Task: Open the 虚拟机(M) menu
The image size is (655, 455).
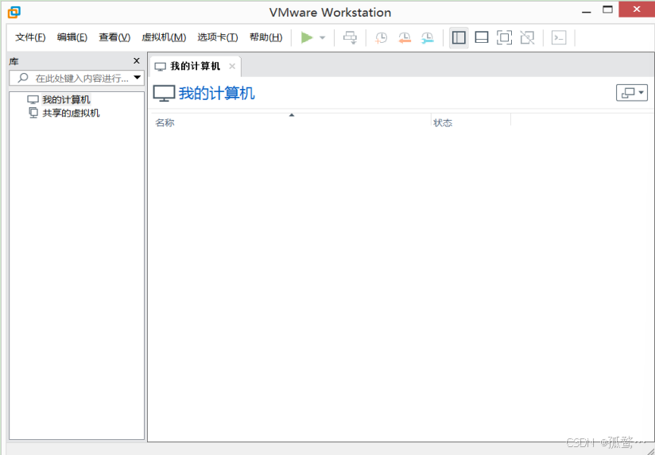Action: point(164,37)
